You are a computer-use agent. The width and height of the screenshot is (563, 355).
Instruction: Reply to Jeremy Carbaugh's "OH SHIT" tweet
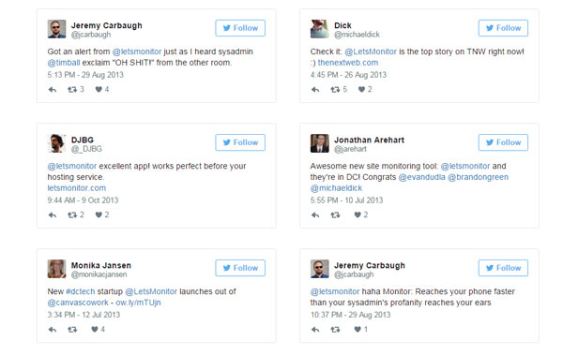[53, 90]
